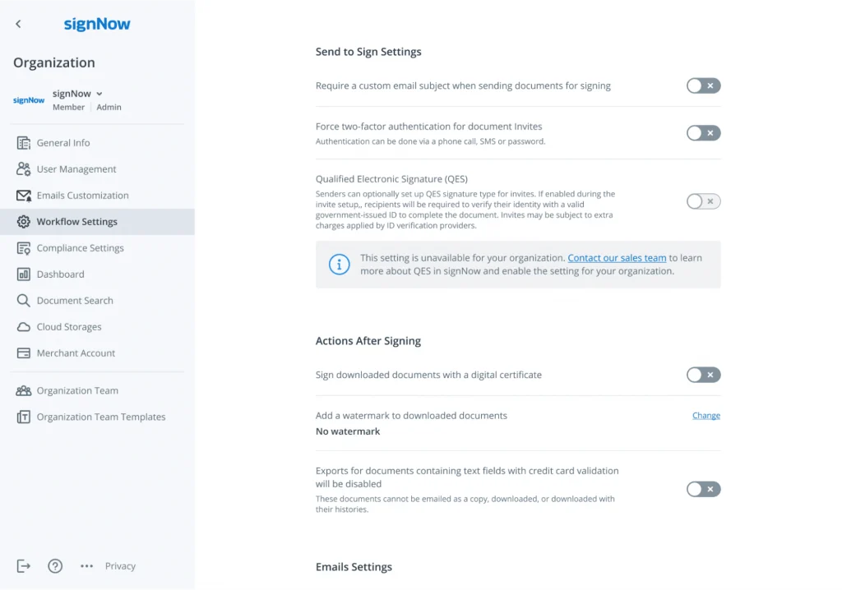Toggle custom email subject requirement
This screenshot has width=842, height=590.
tap(703, 85)
